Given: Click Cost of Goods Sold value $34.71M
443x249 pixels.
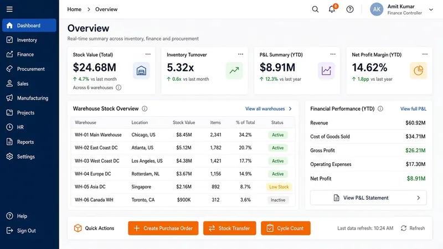Looking at the screenshot, I should [x=415, y=137].
